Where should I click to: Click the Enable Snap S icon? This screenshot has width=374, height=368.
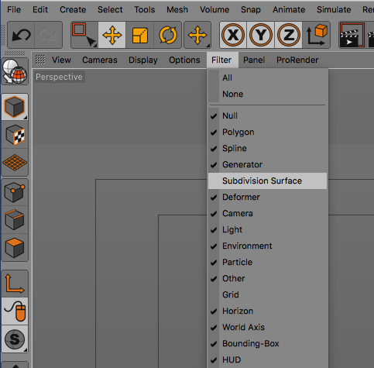pyautogui.click(x=15, y=339)
